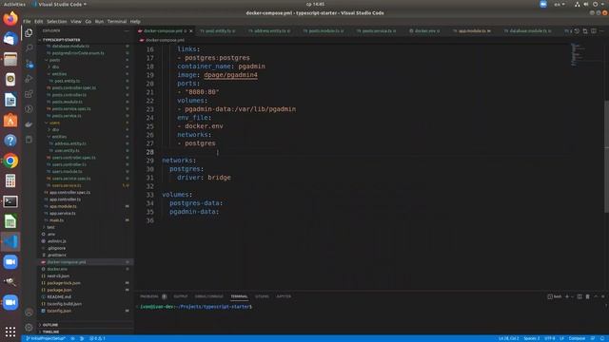Open the Search view in activity bar

pyautogui.click(x=29, y=47)
